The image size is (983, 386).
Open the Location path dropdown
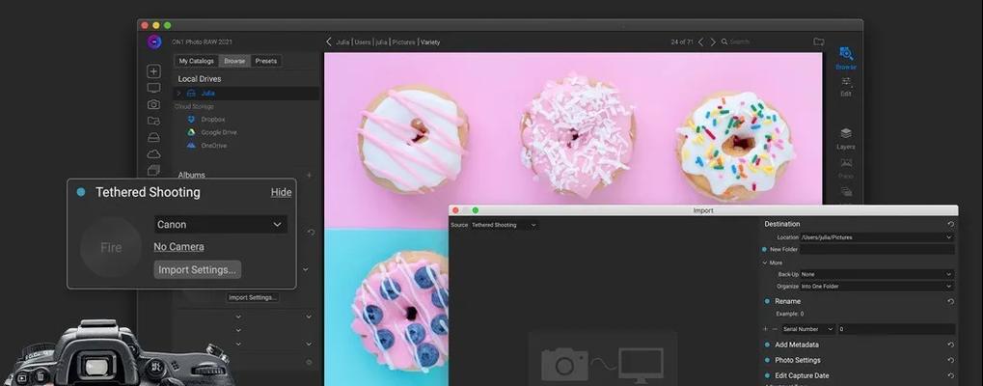click(877, 237)
